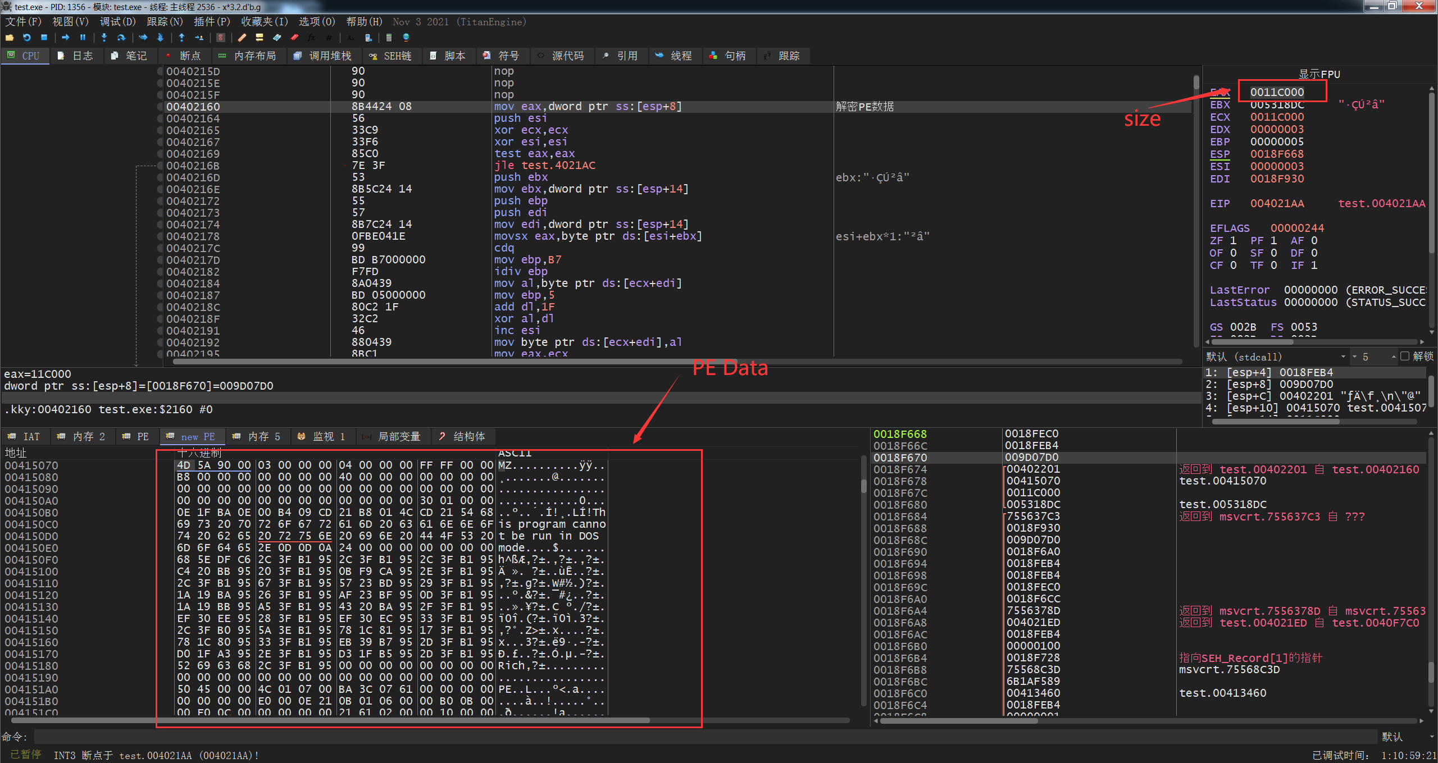Click the dump panel vertical scrollbar
The height and width of the screenshot is (763, 1438).
coord(864,581)
